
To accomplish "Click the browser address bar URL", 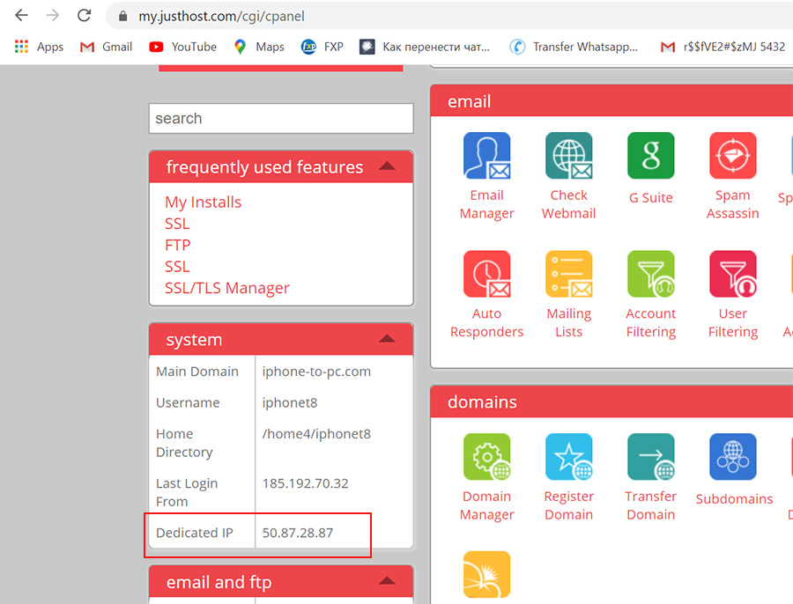I will pos(221,16).
